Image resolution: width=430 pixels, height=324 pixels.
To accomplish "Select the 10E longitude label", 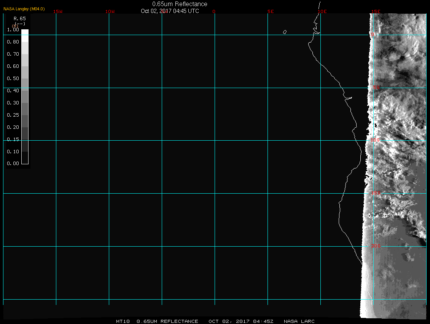I will coord(322,11).
